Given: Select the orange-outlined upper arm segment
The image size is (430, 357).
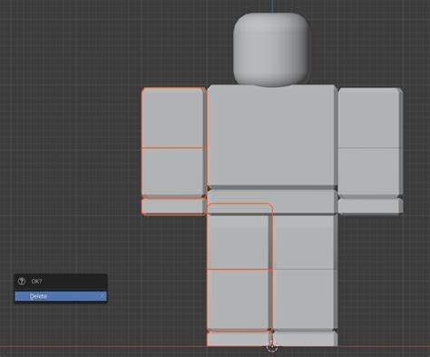Looking at the screenshot, I should 172,118.
